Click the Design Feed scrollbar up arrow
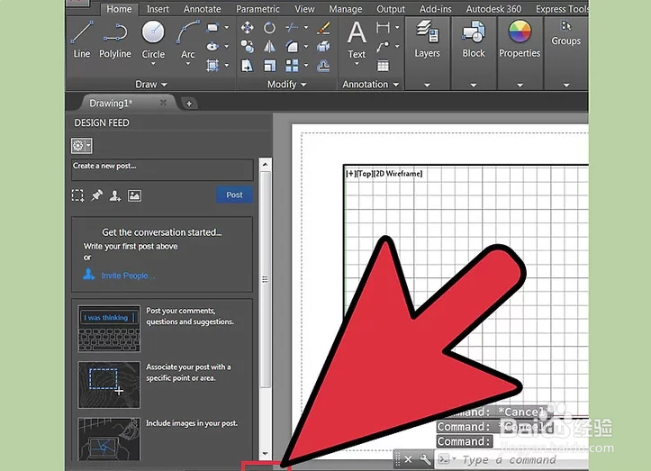The width and height of the screenshot is (651, 471). pos(266,165)
